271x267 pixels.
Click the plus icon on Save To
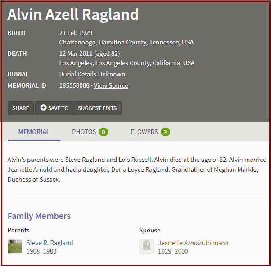[43, 107]
